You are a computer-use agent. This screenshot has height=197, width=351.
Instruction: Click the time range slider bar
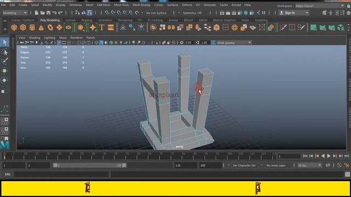coord(89,165)
